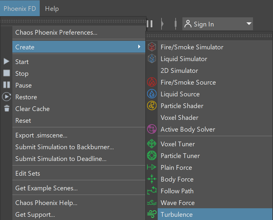Select the blue Liquid Source icon
Screen dimensions: 273x220
click(152, 94)
